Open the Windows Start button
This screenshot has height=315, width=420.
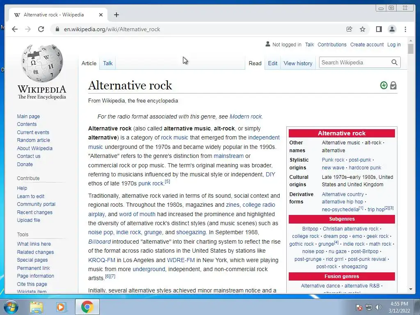[11, 307]
